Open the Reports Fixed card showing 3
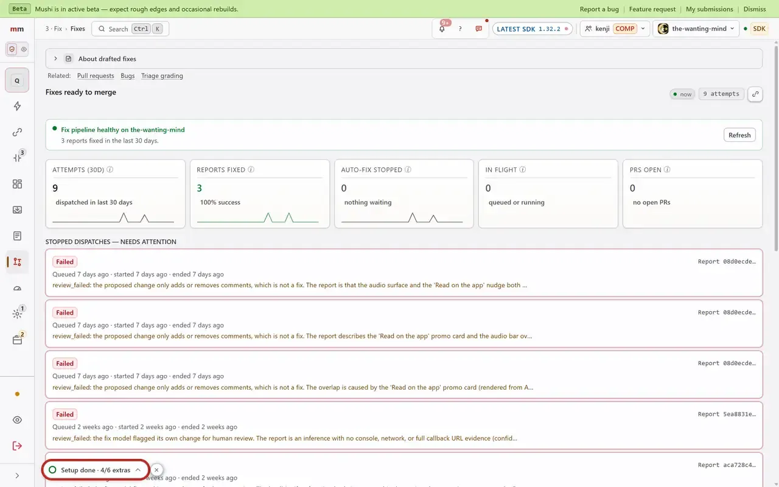The height and width of the screenshot is (487, 779). click(260, 194)
